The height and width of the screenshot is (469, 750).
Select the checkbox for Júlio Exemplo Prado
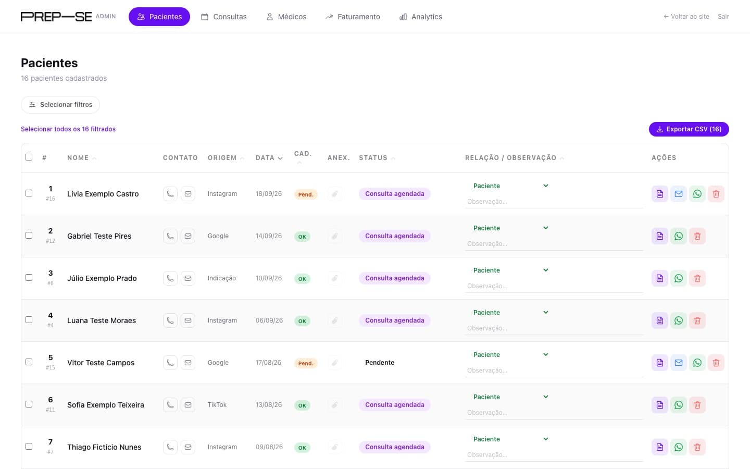point(29,277)
